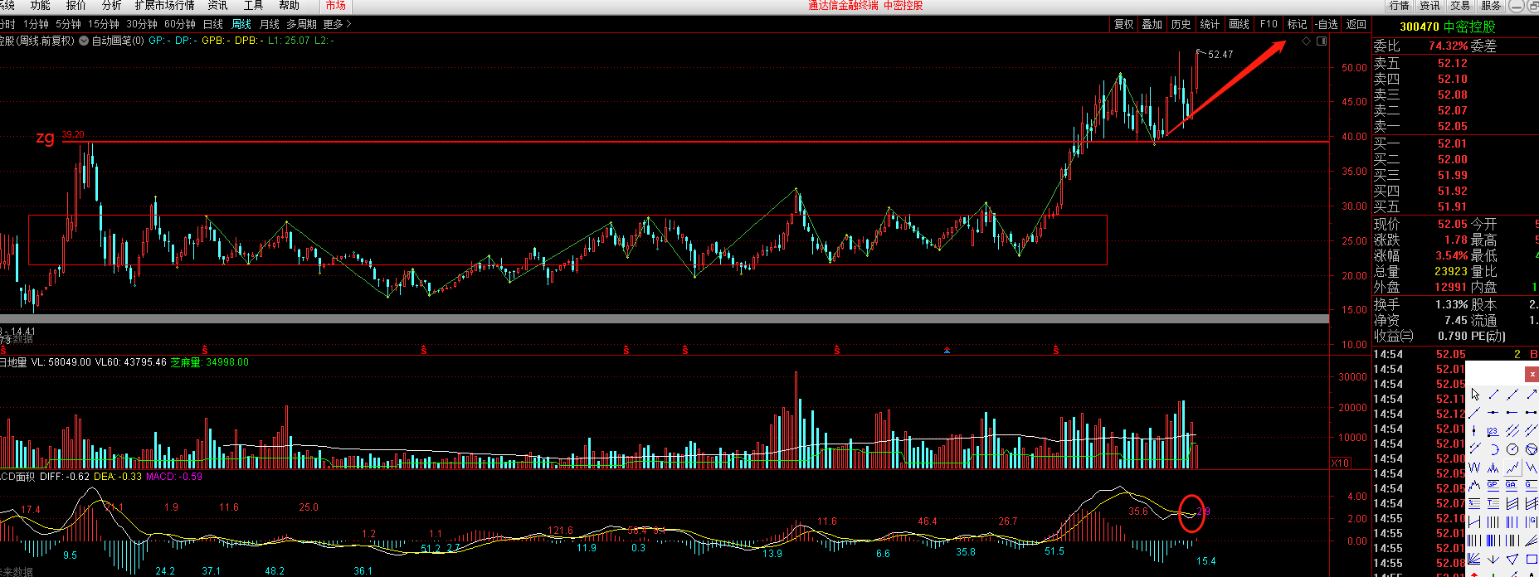The image size is (1539, 577).
Task: Select the GP line tool
Action: pyautogui.click(x=1493, y=484)
